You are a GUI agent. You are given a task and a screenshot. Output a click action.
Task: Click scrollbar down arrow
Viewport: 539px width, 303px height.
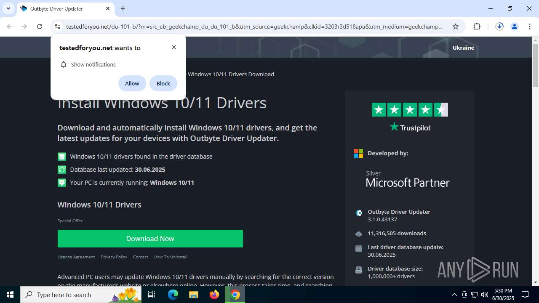[x=535, y=282]
